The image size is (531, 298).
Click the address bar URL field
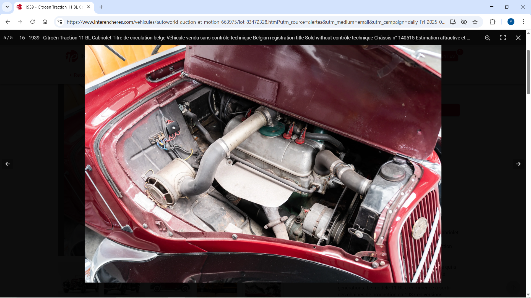pyautogui.click(x=256, y=22)
